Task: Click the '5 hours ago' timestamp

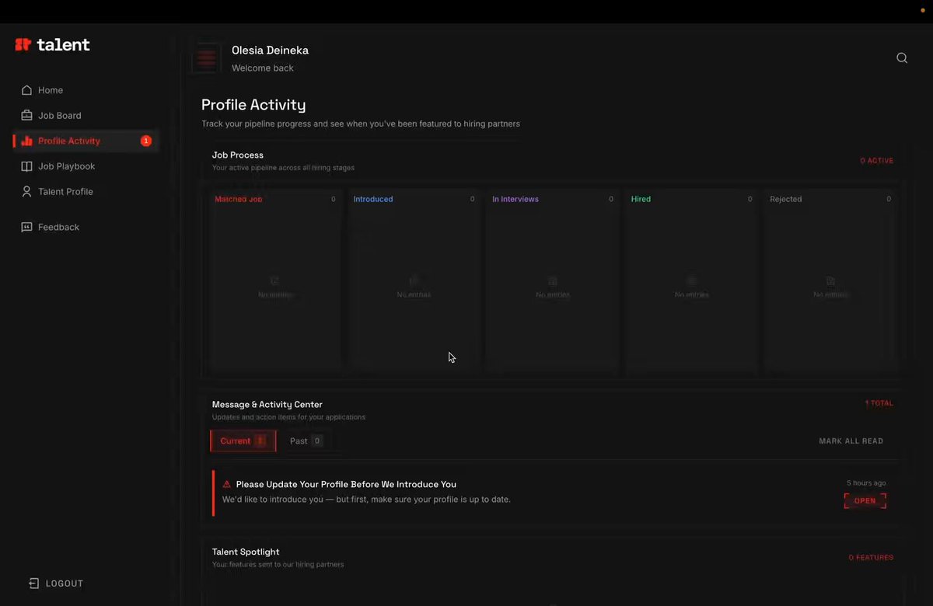Action: pos(866,483)
